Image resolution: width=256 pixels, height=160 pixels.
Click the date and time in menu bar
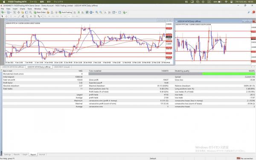(244, 2)
